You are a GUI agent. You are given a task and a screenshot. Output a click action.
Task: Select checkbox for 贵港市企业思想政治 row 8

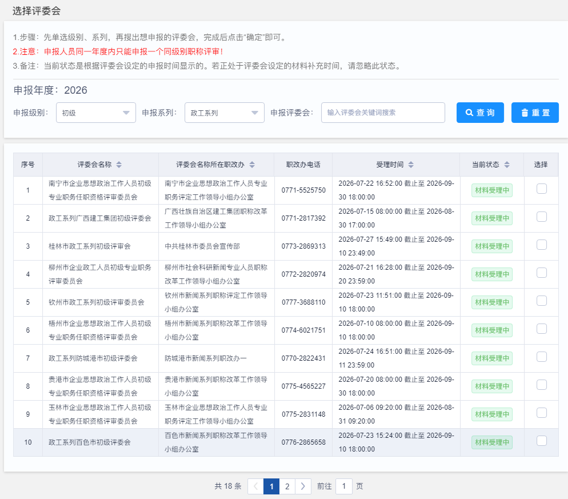(x=542, y=385)
